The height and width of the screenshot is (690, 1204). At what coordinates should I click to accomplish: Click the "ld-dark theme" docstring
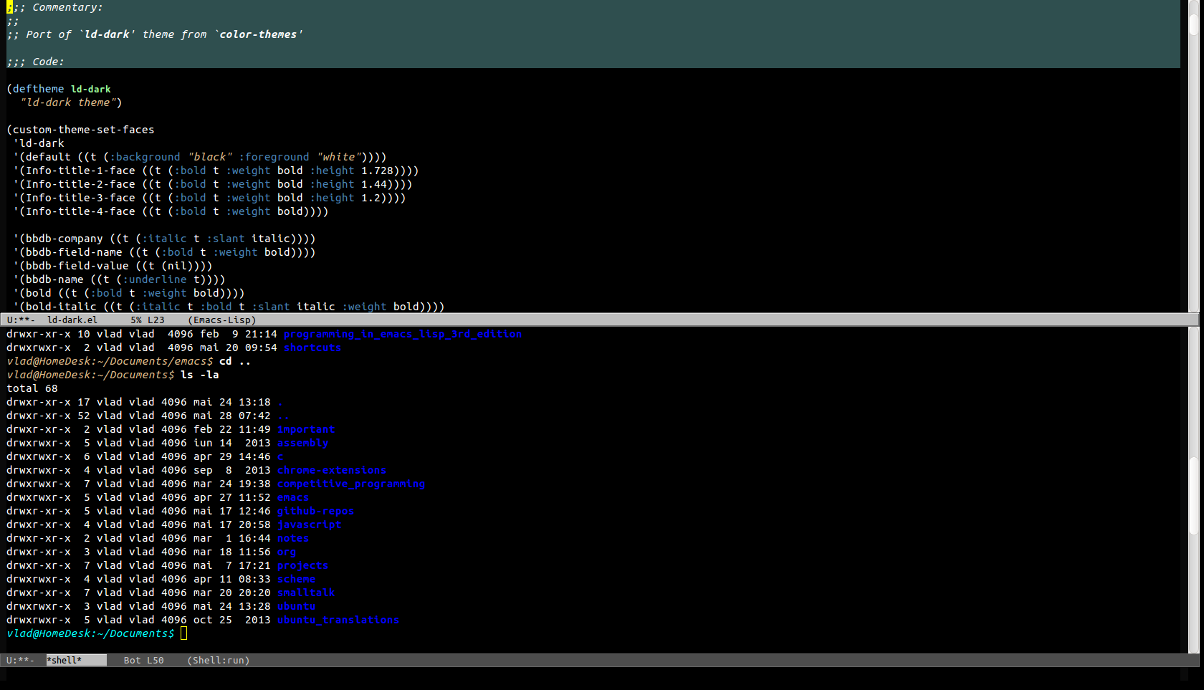click(x=68, y=102)
